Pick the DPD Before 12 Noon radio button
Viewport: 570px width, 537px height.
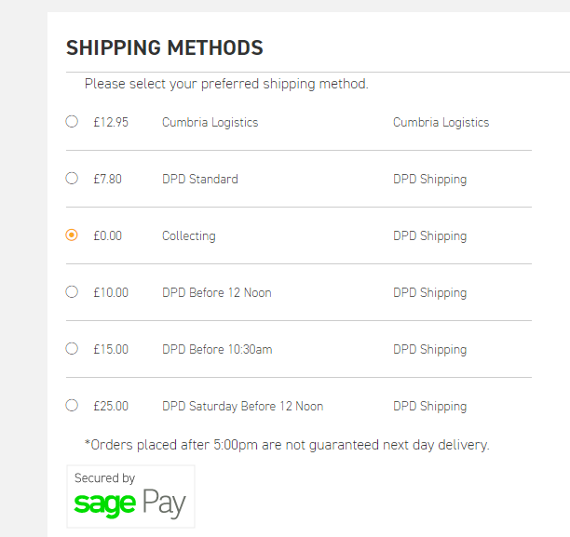click(72, 291)
